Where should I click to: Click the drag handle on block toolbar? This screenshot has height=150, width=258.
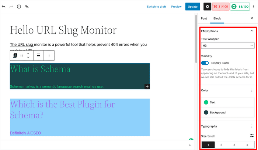point(21,55)
